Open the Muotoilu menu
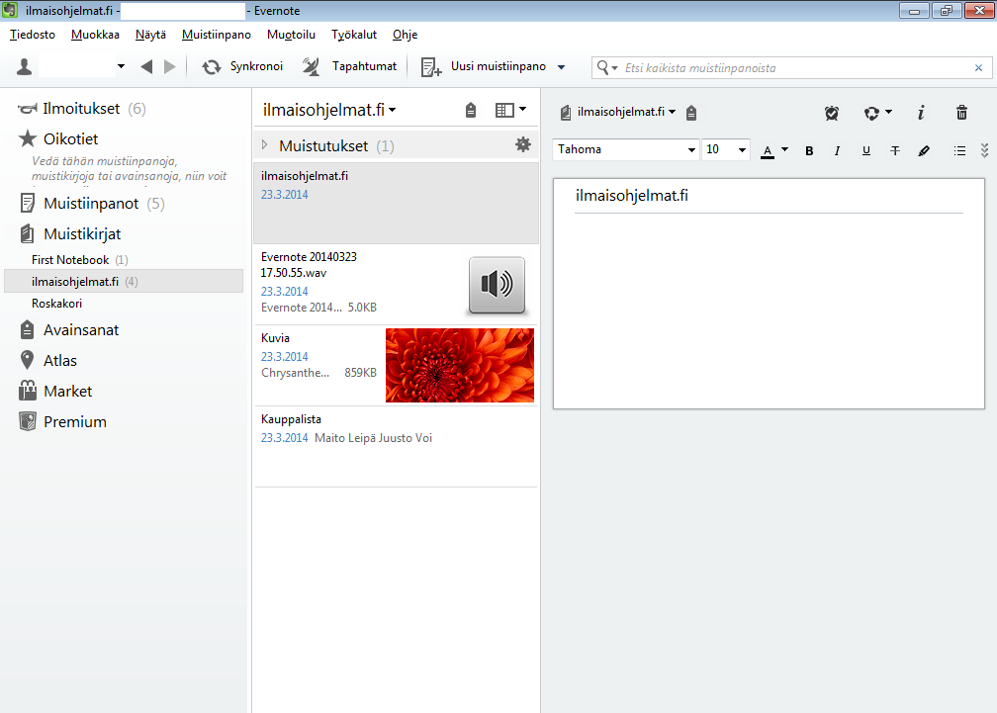The height and width of the screenshot is (713, 997). [x=291, y=35]
